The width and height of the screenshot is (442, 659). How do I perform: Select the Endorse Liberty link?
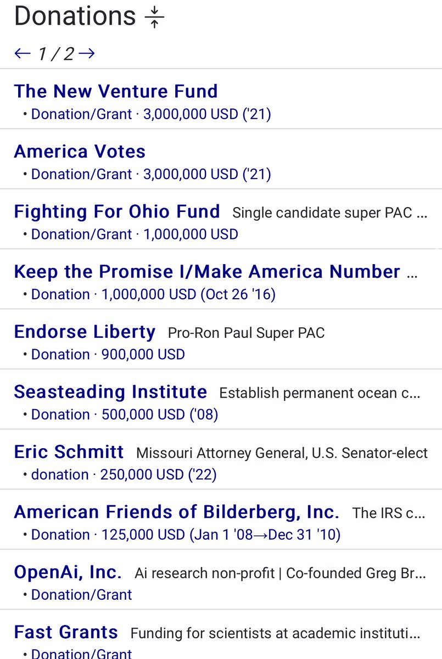coord(85,332)
